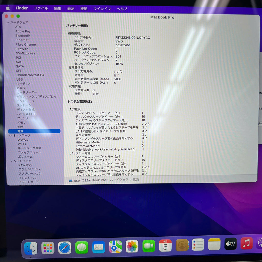
Task: Click device name bq20z451
Action: [x=123, y=45]
